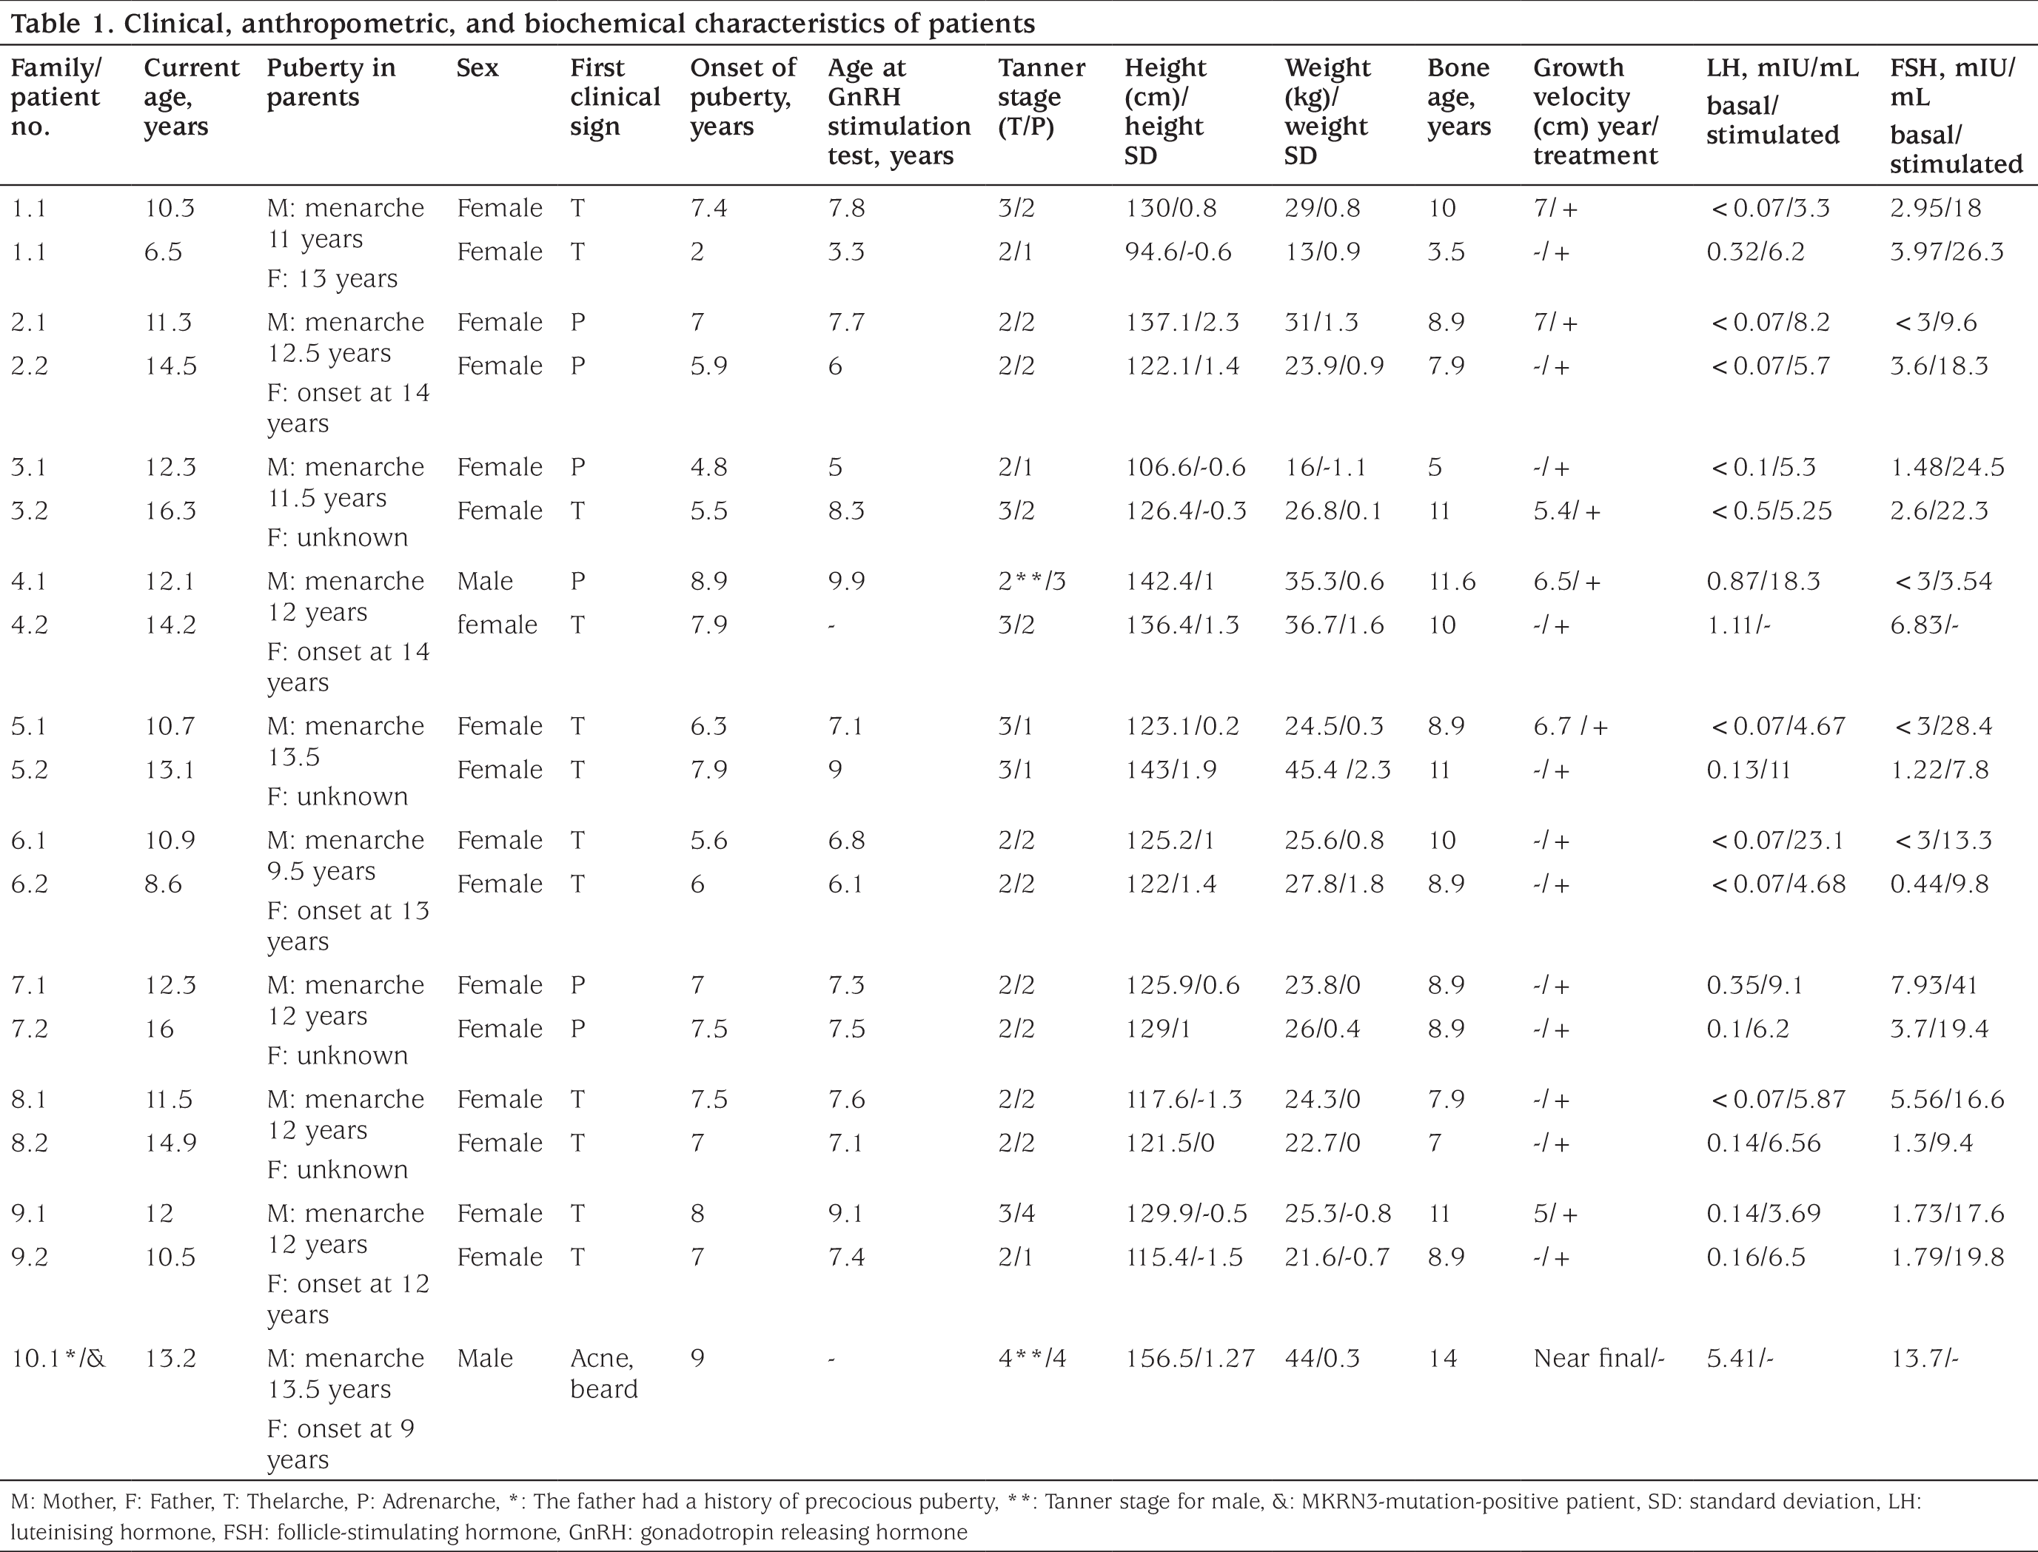Image resolution: width=2038 pixels, height=1552 pixels.
Task: Select Tanner stage cell '2**/3'
Action: 1032,581
